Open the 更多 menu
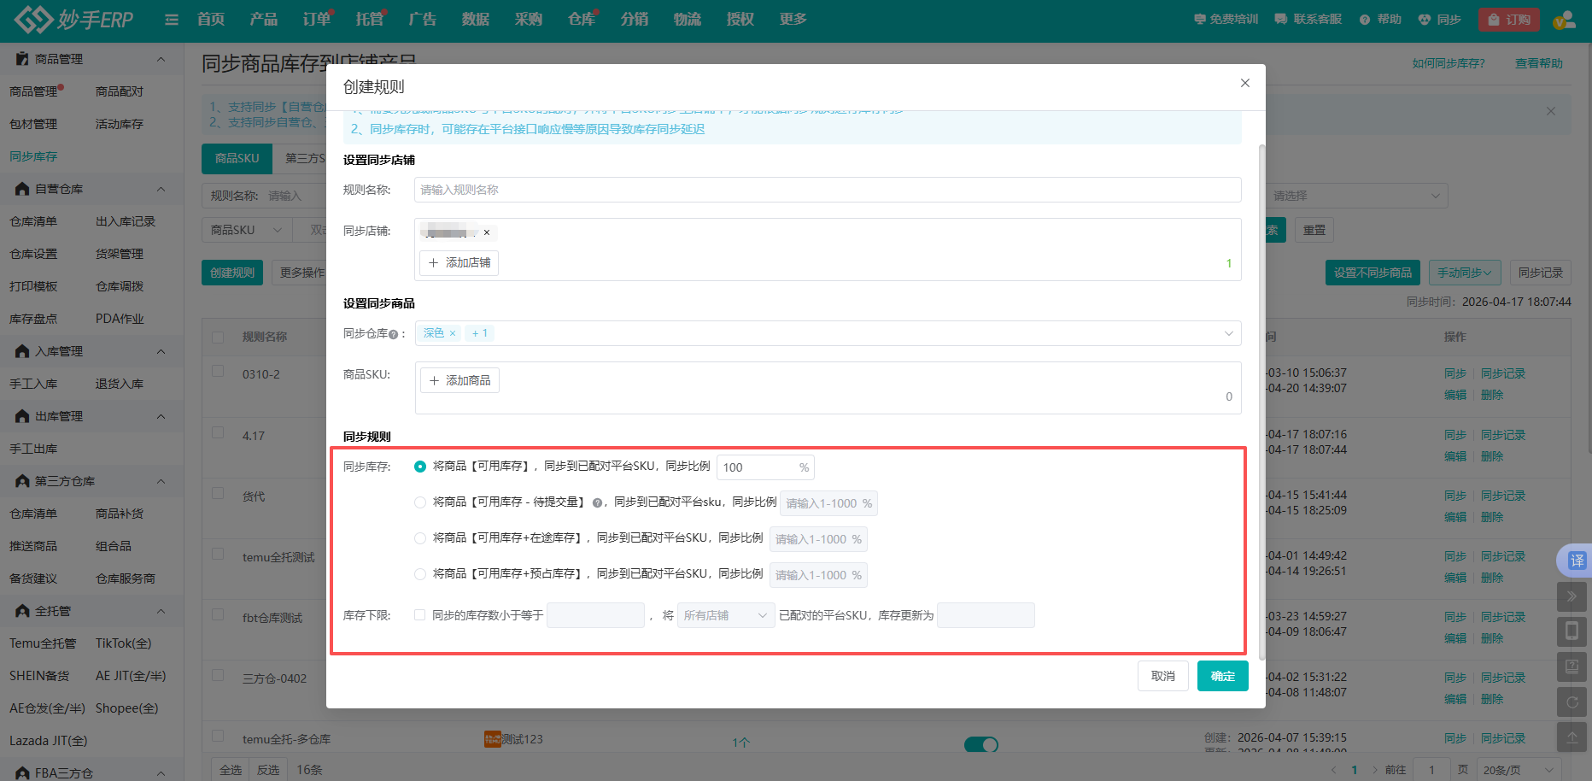 click(793, 19)
